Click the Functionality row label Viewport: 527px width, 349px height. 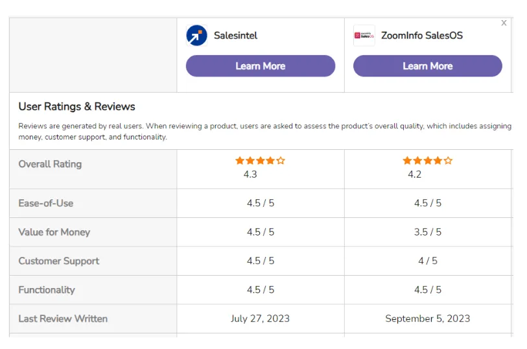coord(47,290)
